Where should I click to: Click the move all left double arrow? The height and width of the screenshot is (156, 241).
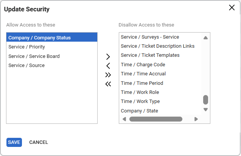[x=108, y=84]
